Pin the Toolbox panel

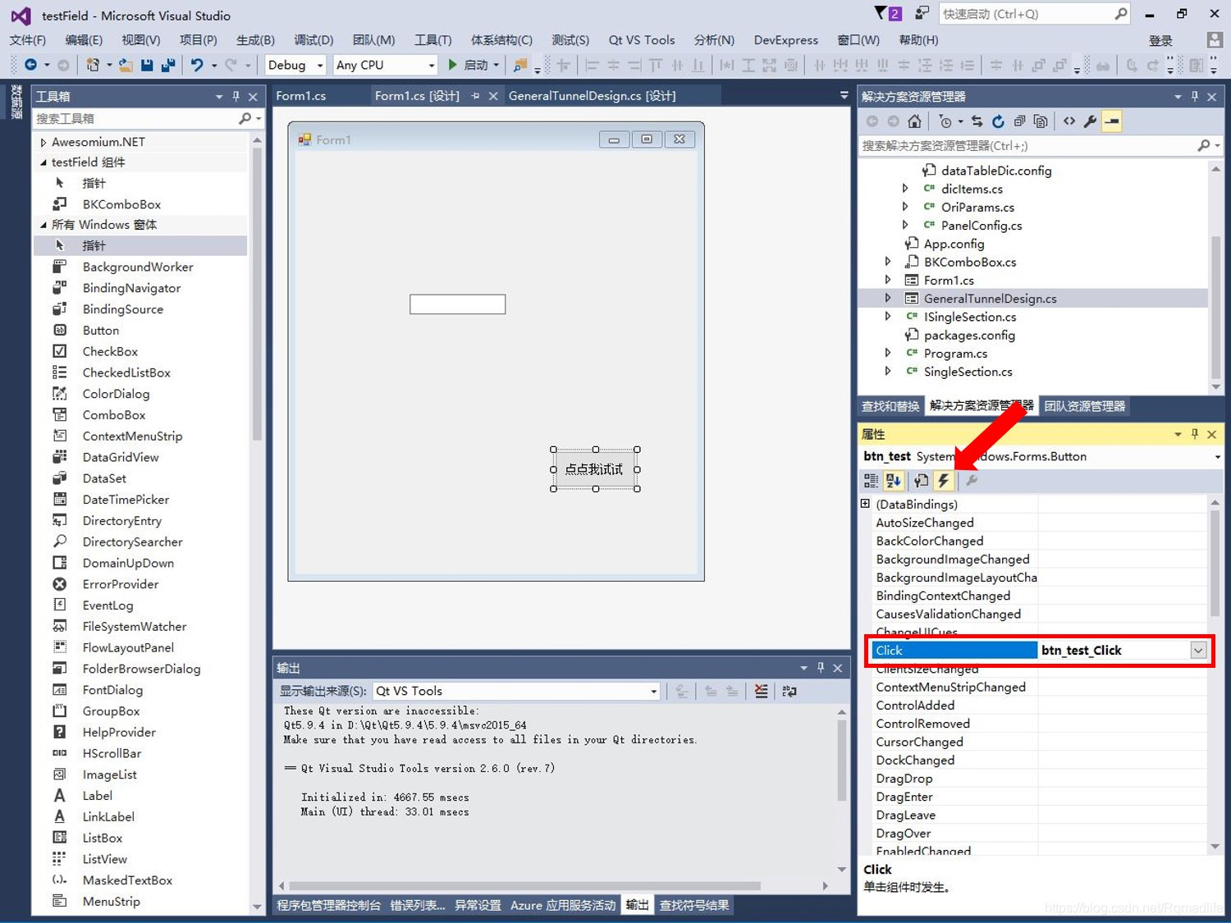(236, 97)
